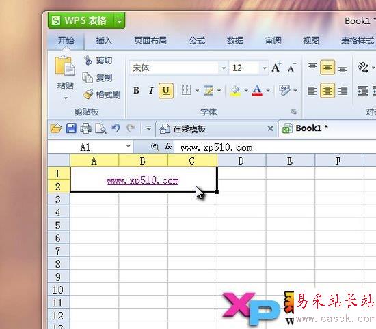Screen dimensions: 376x329
Task: Open the Name Box dropdown arrow
Action: click(x=129, y=146)
